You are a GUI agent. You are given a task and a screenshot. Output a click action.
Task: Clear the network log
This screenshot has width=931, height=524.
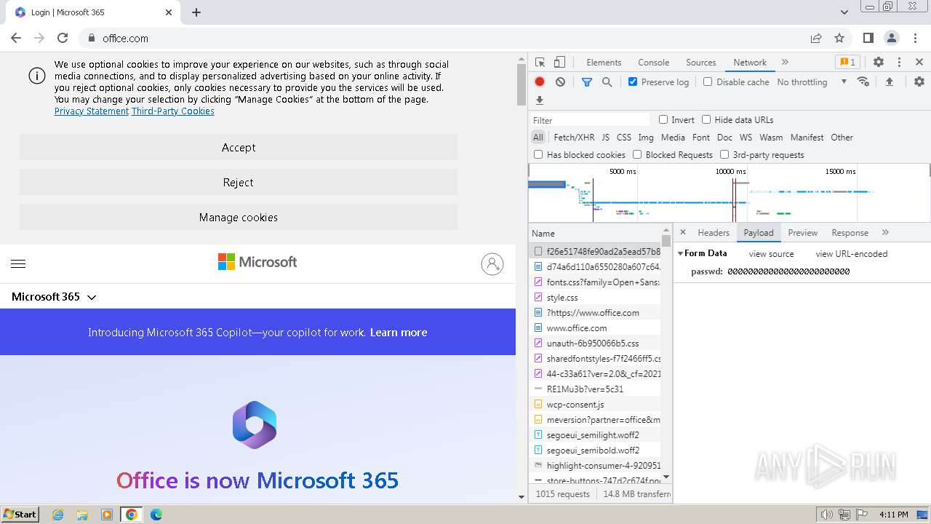[560, 82]
